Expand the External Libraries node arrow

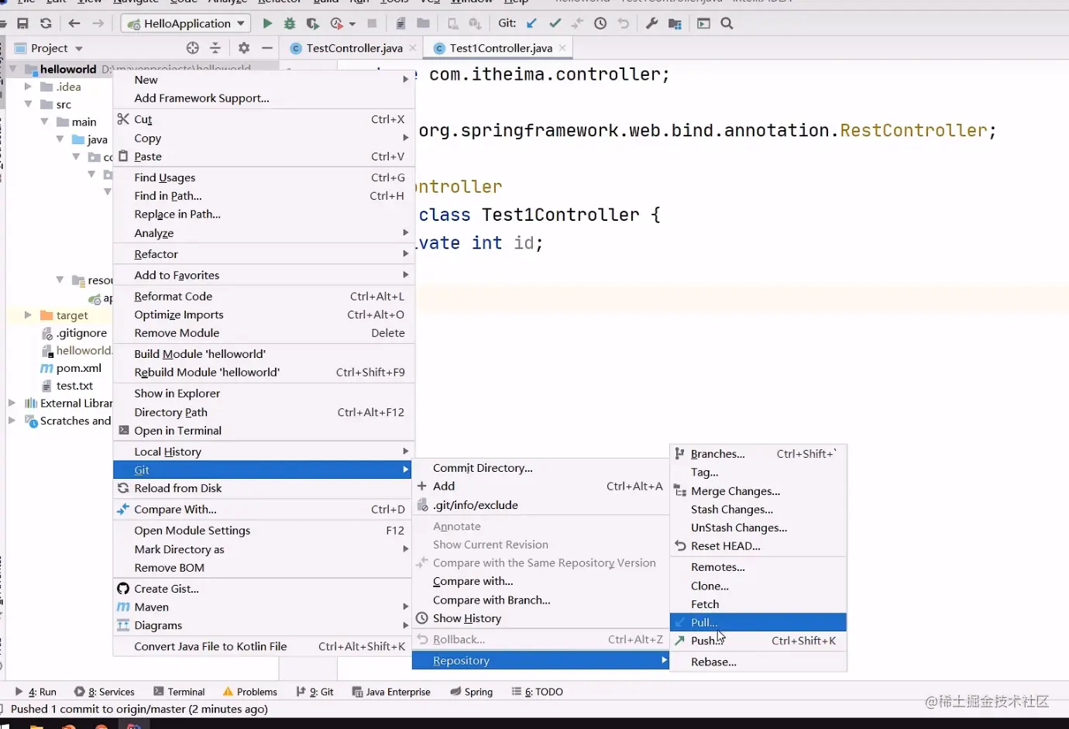(12, 403)
